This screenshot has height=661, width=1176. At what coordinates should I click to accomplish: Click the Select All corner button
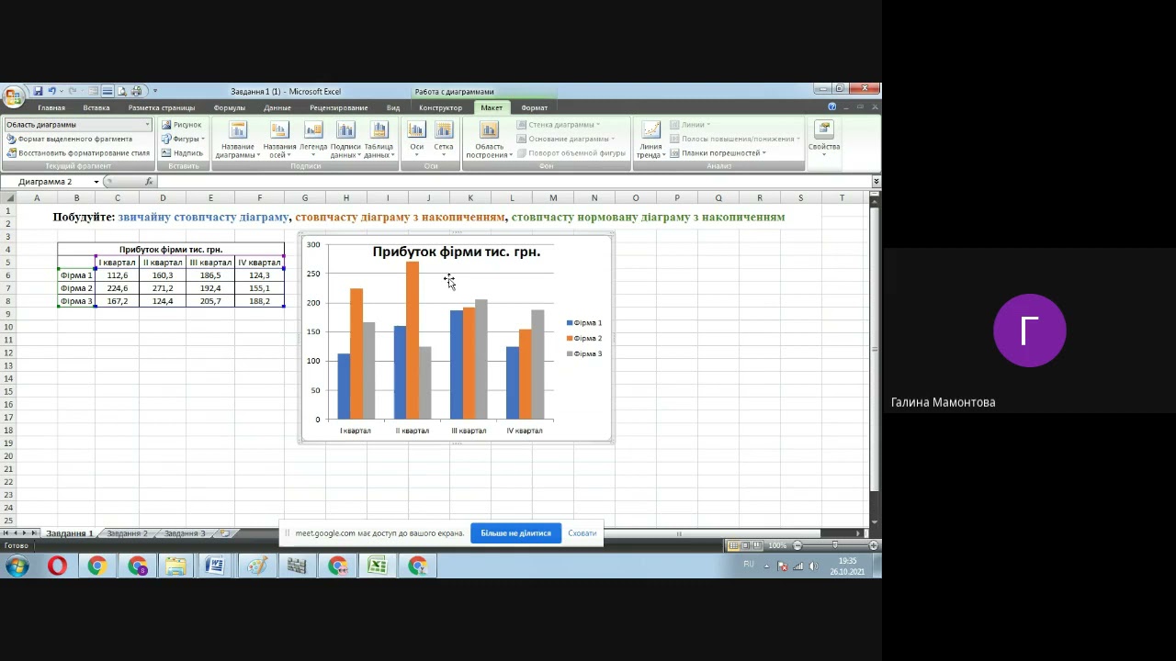click(x=8, y=198)
